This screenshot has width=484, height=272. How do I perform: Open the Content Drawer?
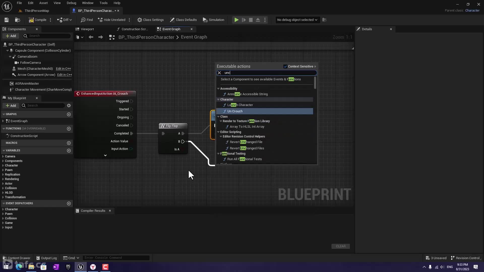pyautogui.click(x=16, y=258)
